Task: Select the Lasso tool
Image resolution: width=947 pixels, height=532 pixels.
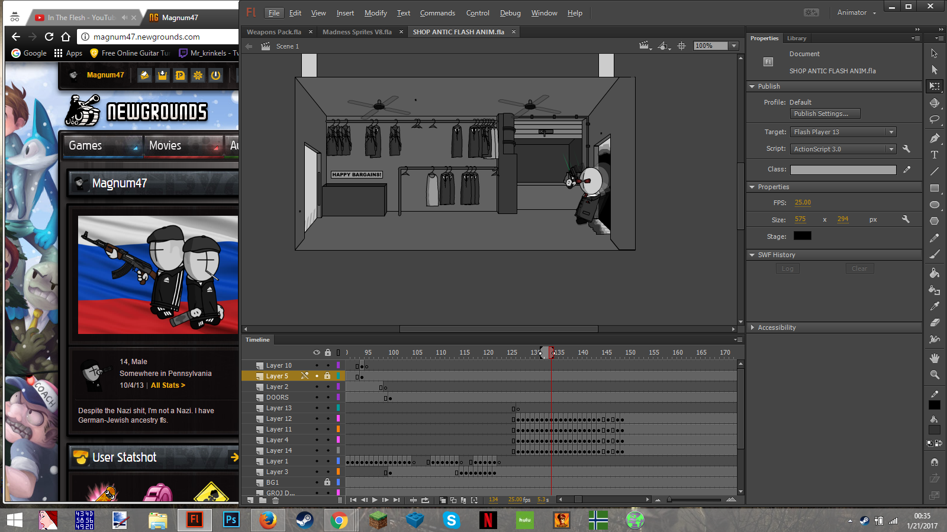Action: (x=935, y=119)
